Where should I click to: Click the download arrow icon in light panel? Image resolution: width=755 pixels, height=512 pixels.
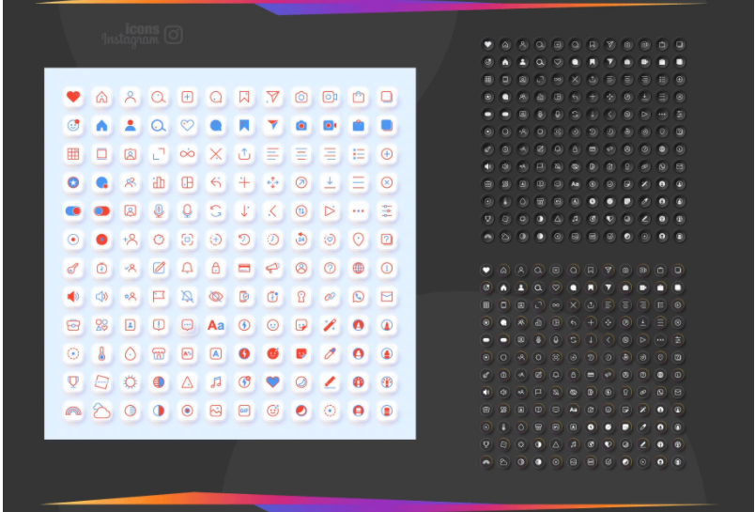(330, 182)
